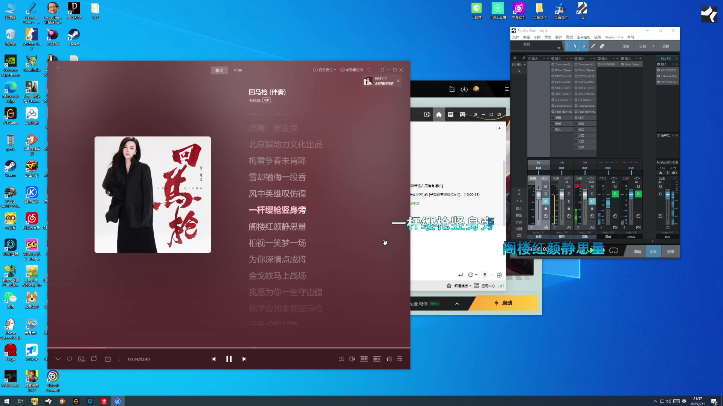Open the comments icon in player bar
The width and height of the screenshot is (723, 406).
click(94, 359)
